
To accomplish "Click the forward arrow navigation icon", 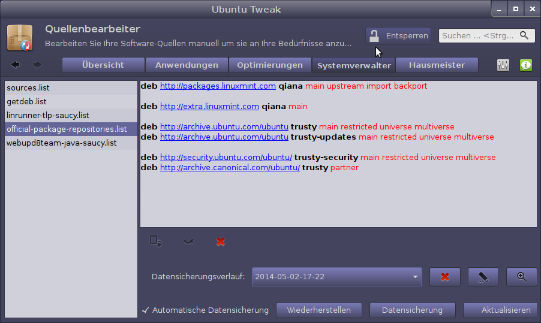I will [x=37, y=65].
